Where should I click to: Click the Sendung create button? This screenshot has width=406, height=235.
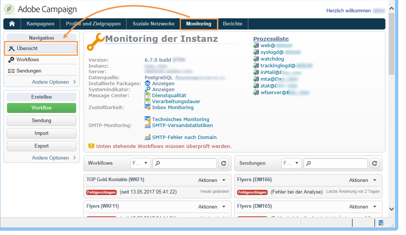[42, 121]
